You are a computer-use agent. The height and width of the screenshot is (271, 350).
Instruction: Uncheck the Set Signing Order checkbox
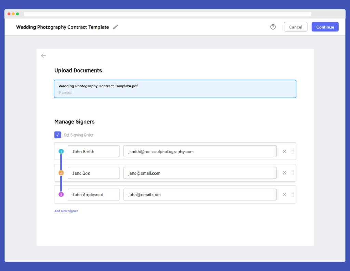tap(58, 135)
